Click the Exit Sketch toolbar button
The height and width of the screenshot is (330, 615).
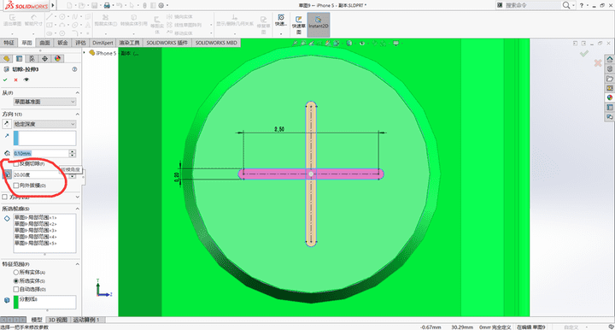coord(12,21)
